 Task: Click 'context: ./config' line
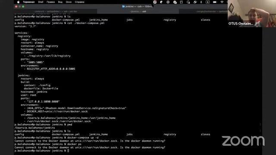pos(37,85)
